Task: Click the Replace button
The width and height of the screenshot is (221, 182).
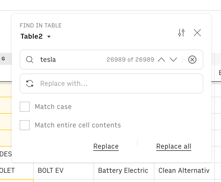Action: [x=106, y=146]
